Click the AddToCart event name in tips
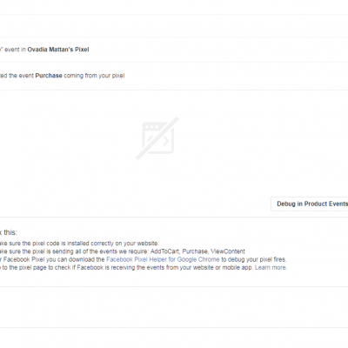Image resolution: width=348 pixels, height=348 pixels. 164,251
